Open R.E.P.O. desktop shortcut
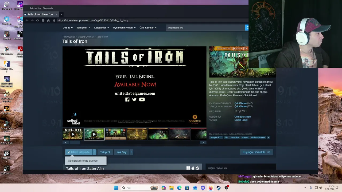Screen dimensions: 342x192 7,110
